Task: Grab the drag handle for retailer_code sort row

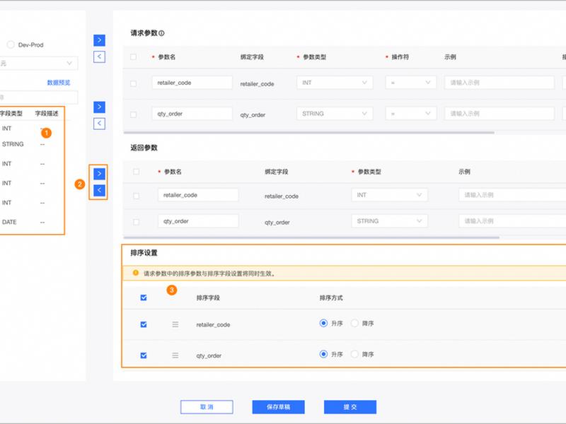Action: pos(175,324)
